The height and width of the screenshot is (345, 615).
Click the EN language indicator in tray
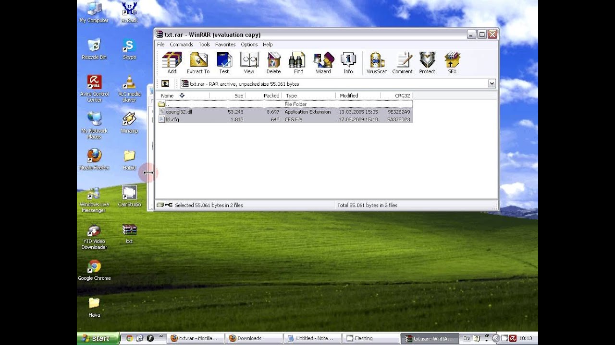pos(466,338)
